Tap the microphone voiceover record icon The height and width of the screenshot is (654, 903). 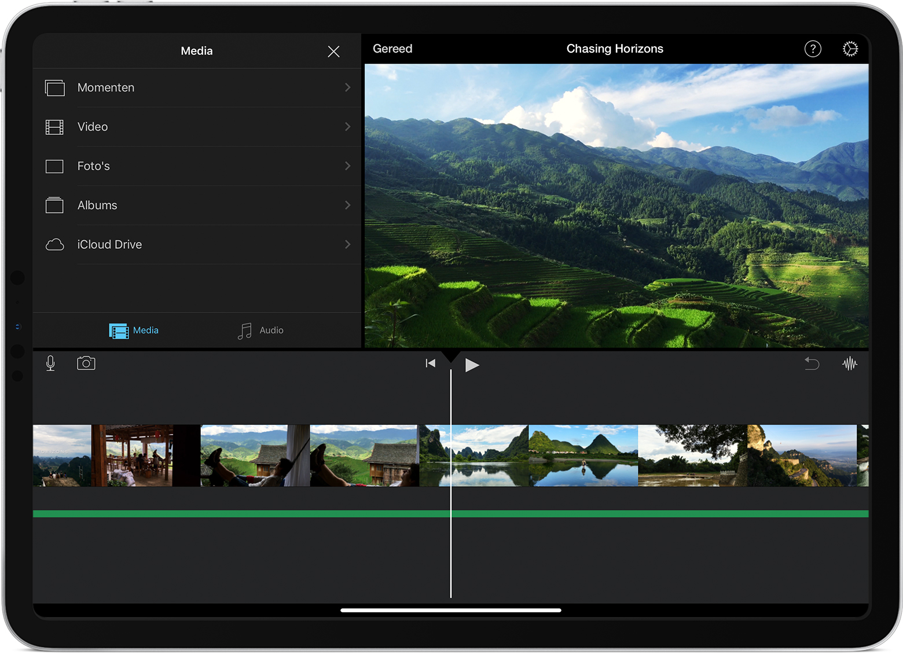coord(50,363)
